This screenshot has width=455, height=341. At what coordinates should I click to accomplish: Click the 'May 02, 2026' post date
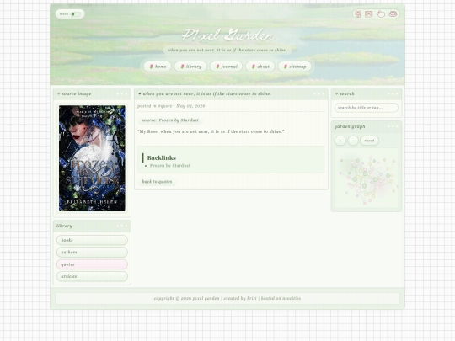tap(190, 106)
